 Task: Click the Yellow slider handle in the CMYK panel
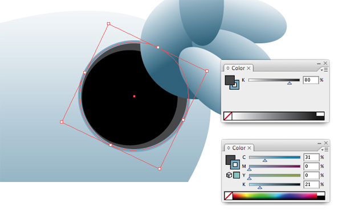pos(249,179)
